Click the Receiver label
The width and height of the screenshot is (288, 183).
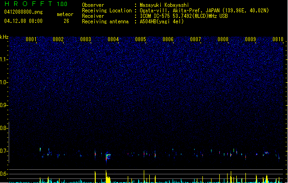(93, 16)
